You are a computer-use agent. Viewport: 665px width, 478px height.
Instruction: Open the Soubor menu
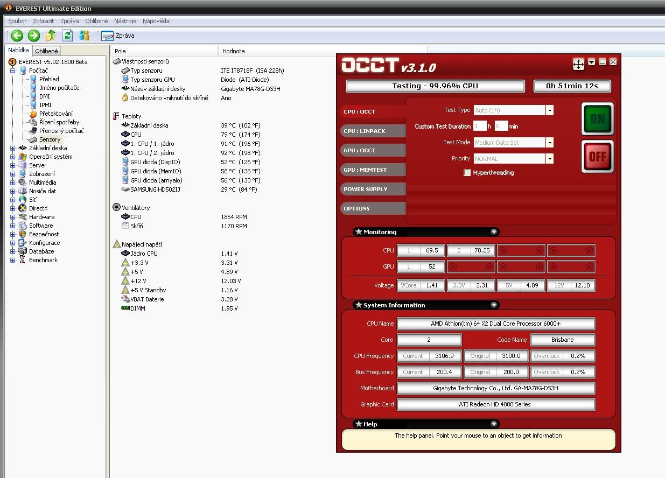(x=17, y=21)
